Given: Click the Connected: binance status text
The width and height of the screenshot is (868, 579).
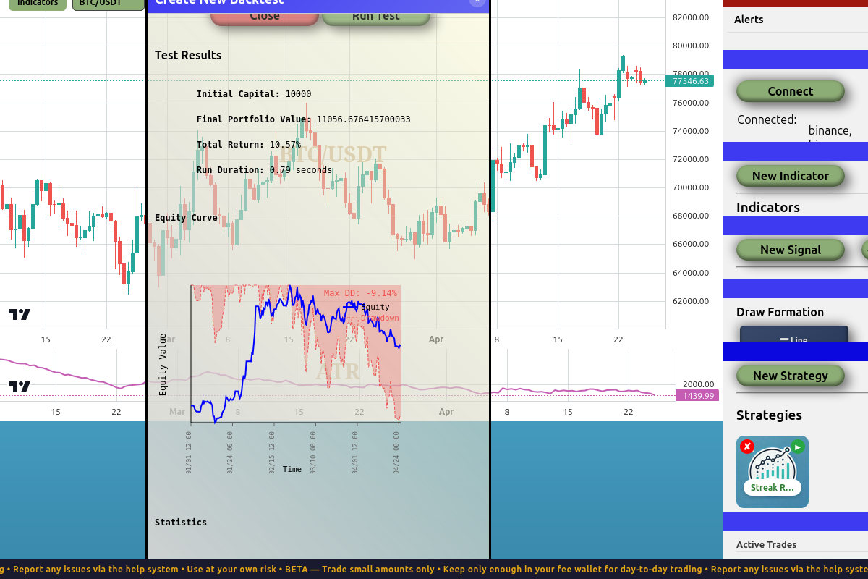Looking at the screenshot, I should click(x=794, y=124).
